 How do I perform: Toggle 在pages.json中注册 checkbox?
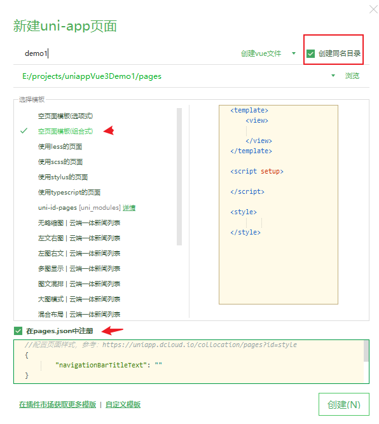[x=18, y=331]
